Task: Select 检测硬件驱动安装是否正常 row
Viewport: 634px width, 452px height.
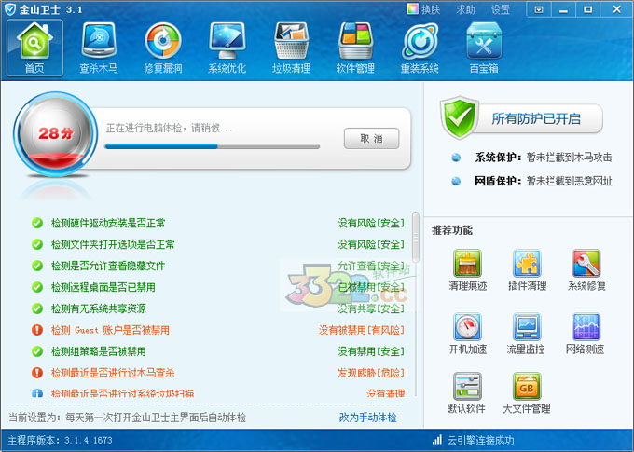Action: pos(217,223)
